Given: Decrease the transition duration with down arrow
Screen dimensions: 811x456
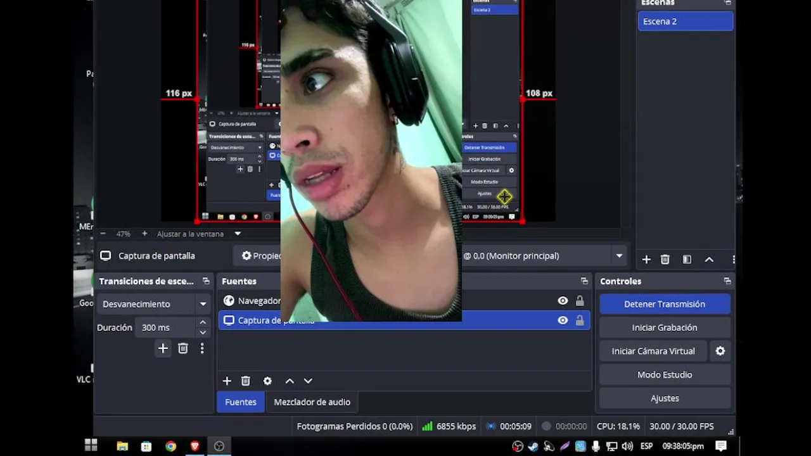Looking at the screenshot, I should (x=203, y=332).
